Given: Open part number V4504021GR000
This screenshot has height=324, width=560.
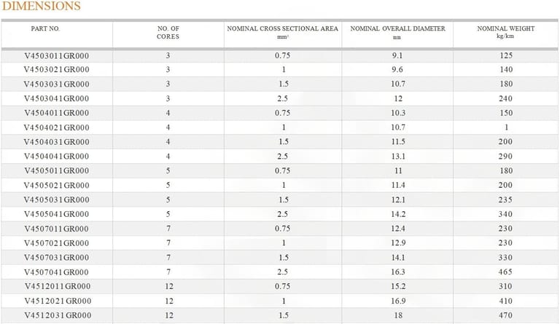Looking at the screenshot, I should click(x=56, y=127).
